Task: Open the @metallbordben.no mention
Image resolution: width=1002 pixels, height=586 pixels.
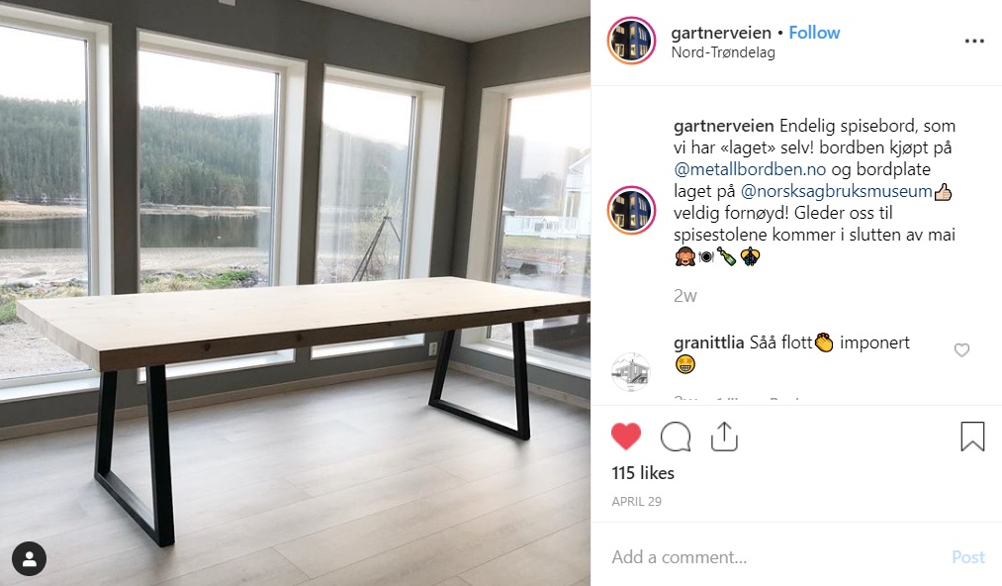Action: [x=750, y=169]
